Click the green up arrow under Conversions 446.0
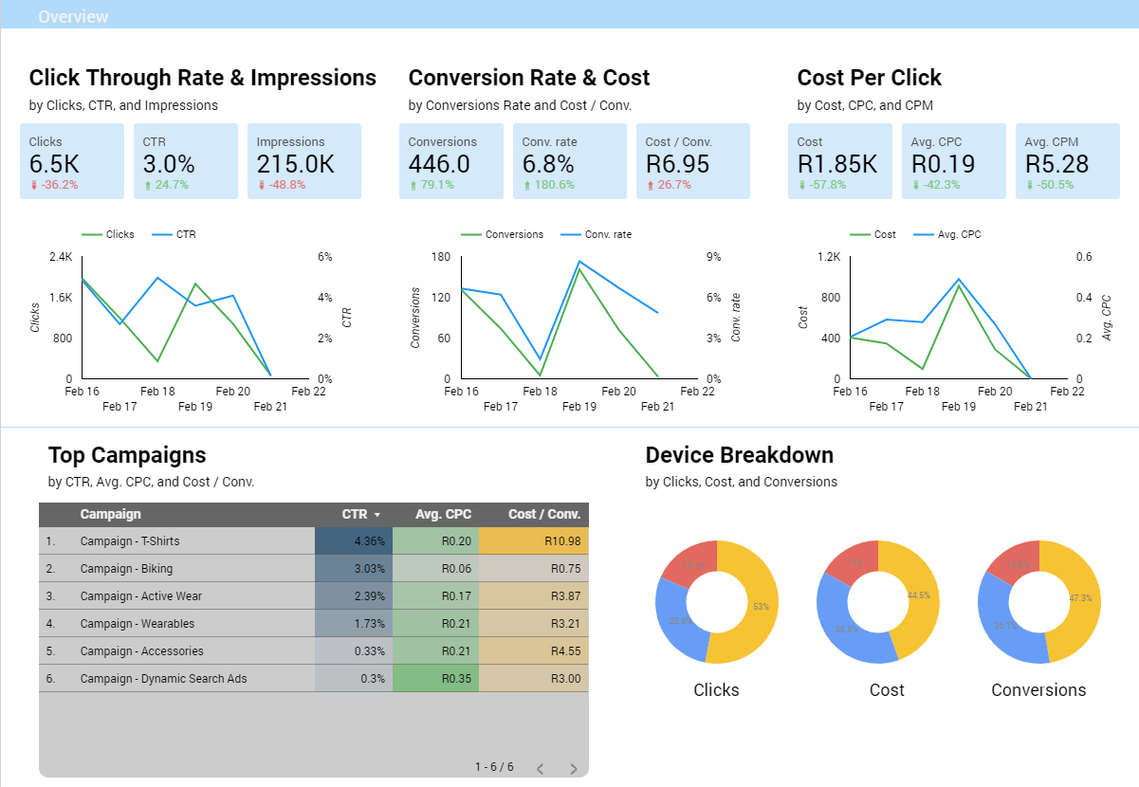The height and width of the screenshot is (787, 1139). (413, 185)
